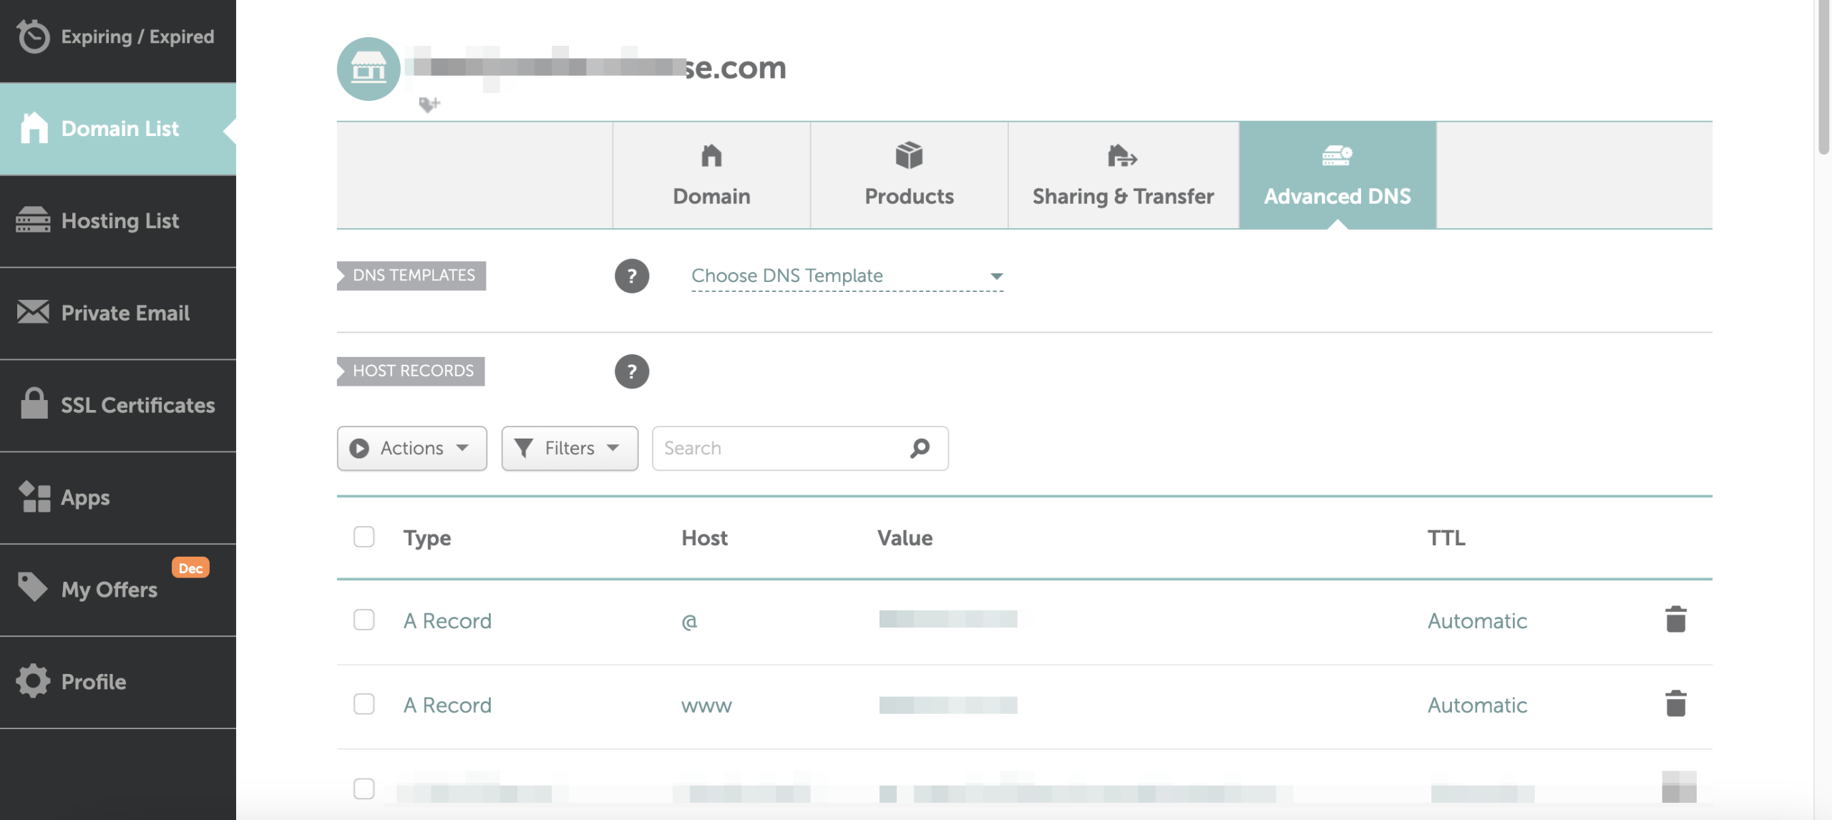Click trash icon for www A Record

1675,704
